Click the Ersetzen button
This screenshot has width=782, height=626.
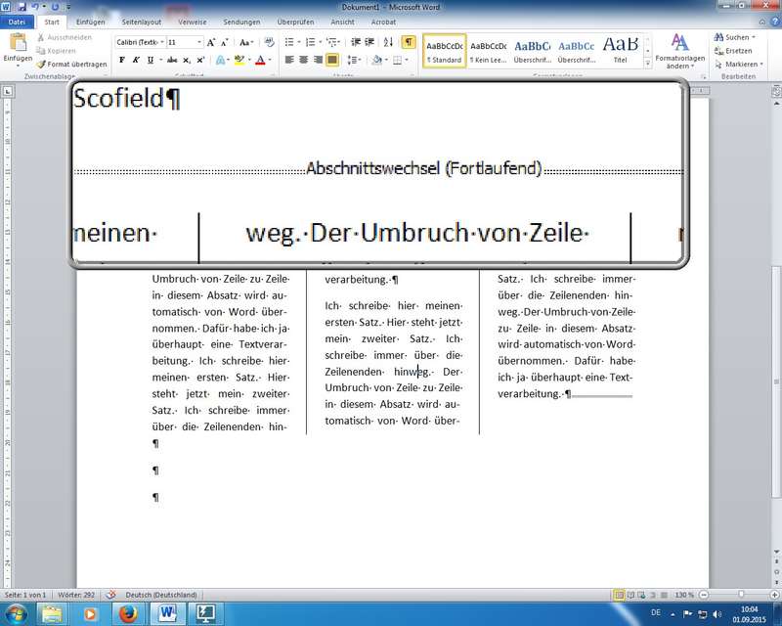coord(738,51)
